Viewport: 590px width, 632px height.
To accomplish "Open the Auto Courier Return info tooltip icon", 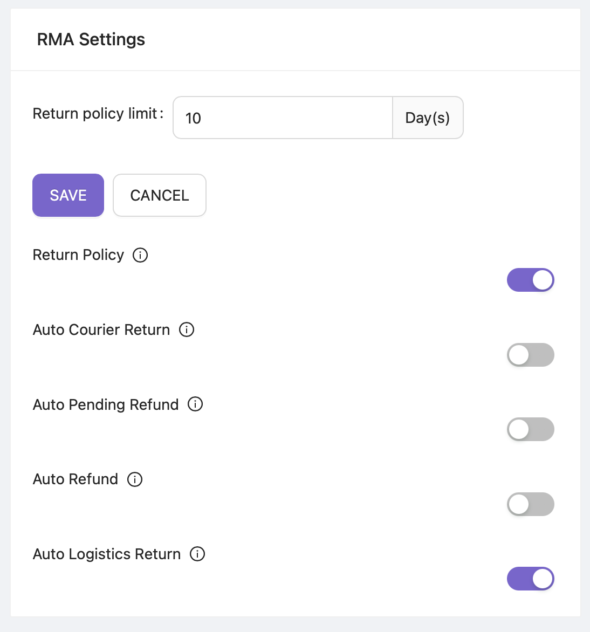I will 187,329.
